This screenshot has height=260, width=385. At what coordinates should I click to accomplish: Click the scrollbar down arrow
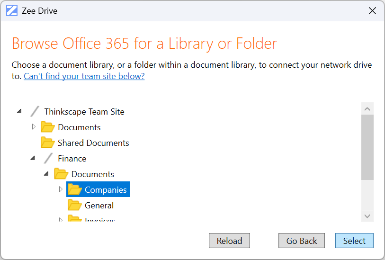click(367, 216)
